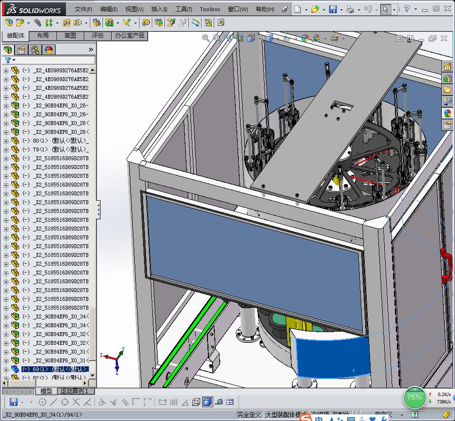Switch to the 布局 tab

(x=42, y=36)
